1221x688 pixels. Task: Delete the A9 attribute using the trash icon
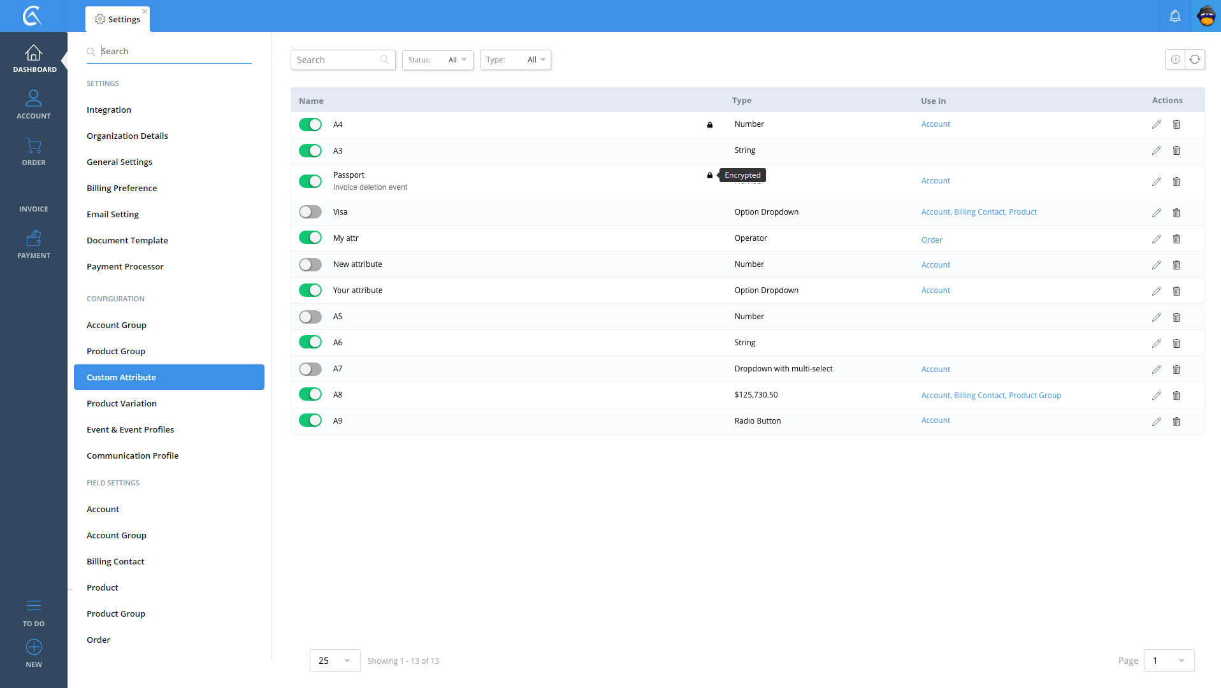1176,422
